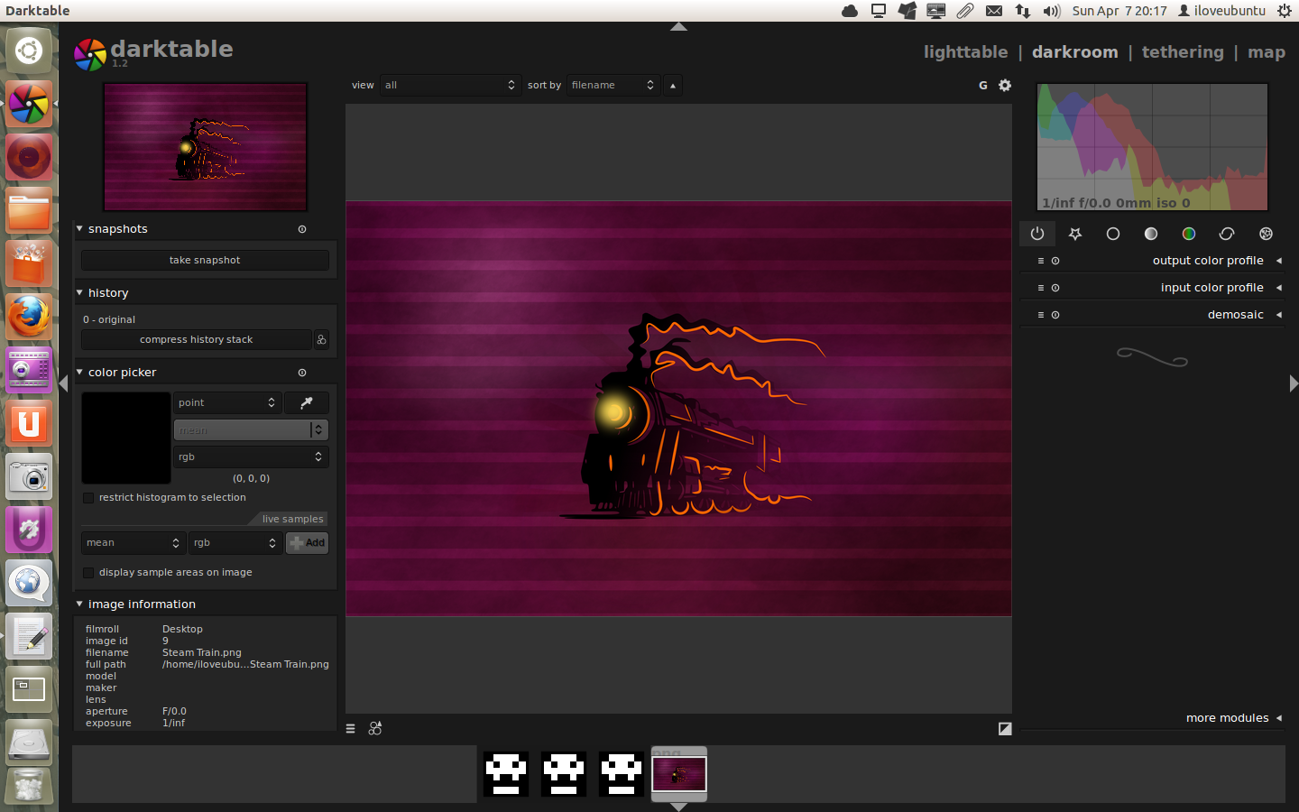1299x812 pixels.
Task: Show color modules group (RGB circle icon)
Action: click(1189, 234)
